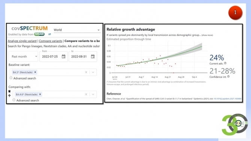251x141 pixels.
Task: Remove the BA.5* (Nextclade) tag
Action: 35,72
